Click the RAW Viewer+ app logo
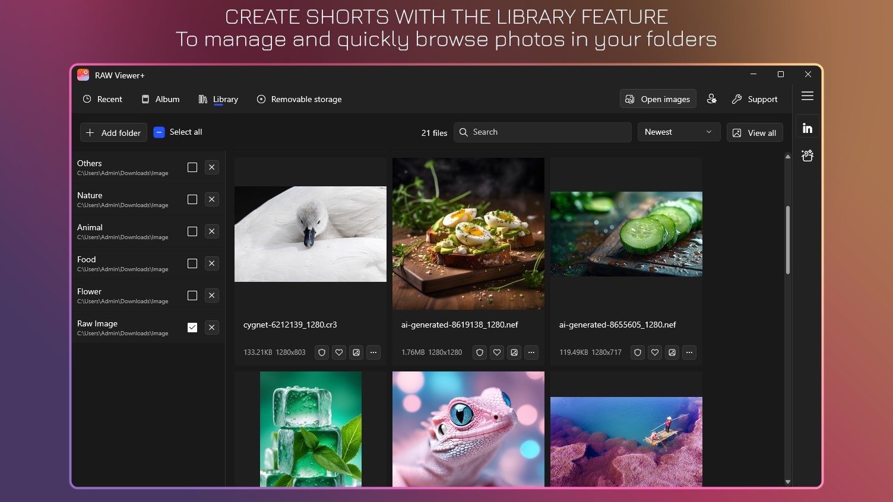This screenshot has height=502, width=893. 83,75
